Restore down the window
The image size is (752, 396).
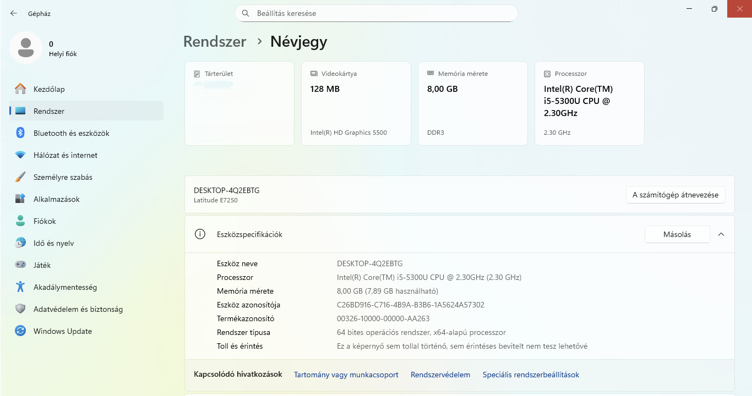click(714, 9)
